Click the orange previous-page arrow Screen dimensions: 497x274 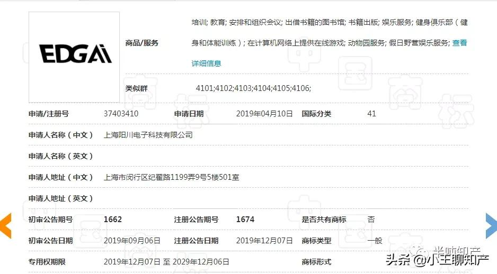[6, 225]
